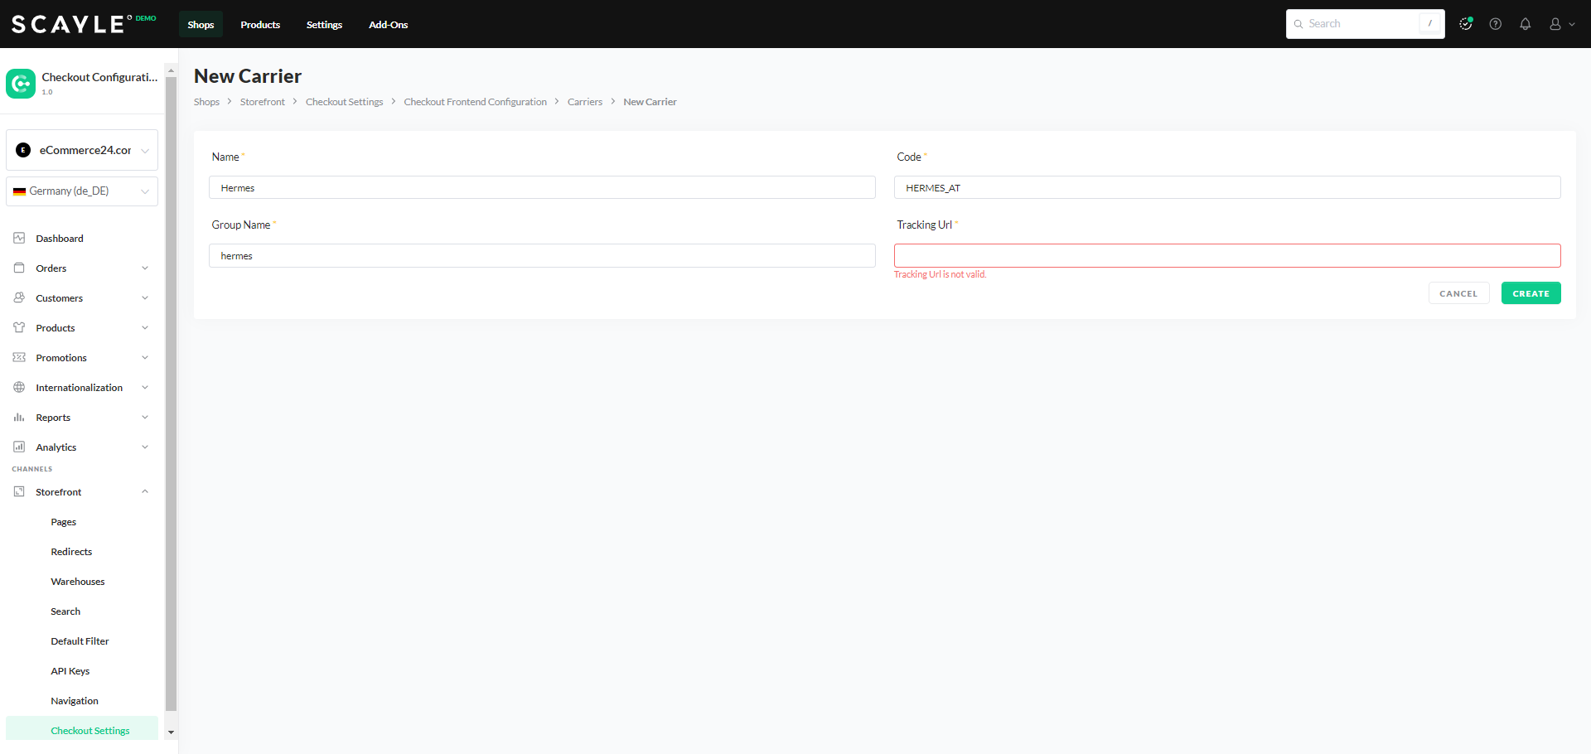Image resolution: width=1591 pixels, height=754 pixels.
Task: Click the Carriers breadcrumb link
Action: 584,102
